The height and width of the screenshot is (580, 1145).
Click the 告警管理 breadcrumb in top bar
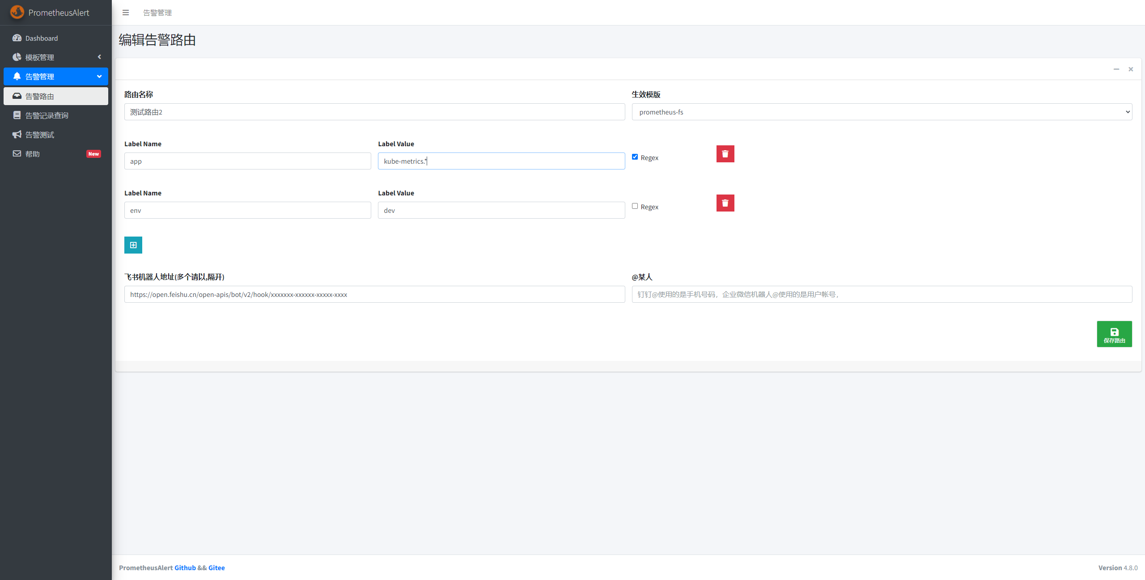pyautogui.click(x=157, y=13)
